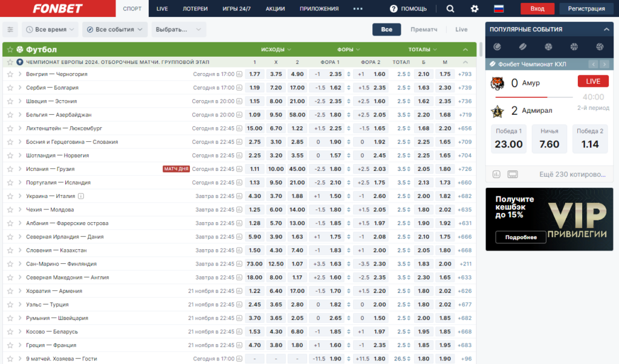The height and width of the screenshot is (364, 619).
Task: Favorite the Чемпионат Европы 2024 tournament star
Action: coord(10,62)
